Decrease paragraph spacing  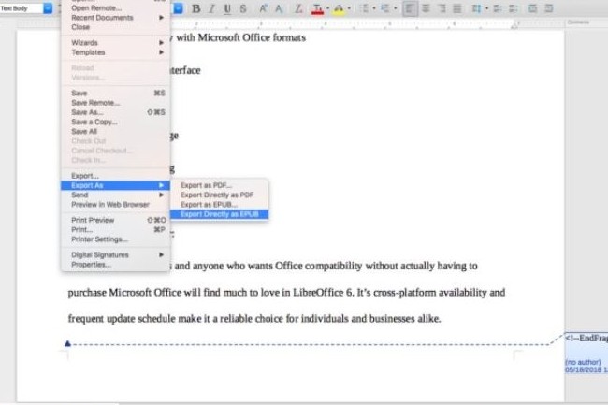click(x=514, y=8)
